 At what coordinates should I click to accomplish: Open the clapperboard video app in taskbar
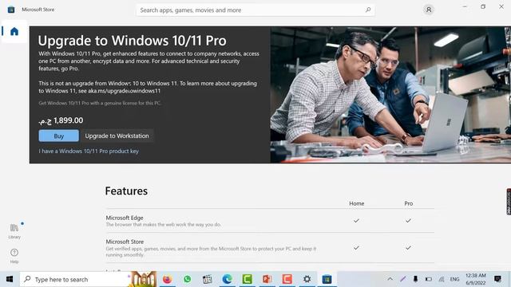pyautogui.click(x=208, y=279)
